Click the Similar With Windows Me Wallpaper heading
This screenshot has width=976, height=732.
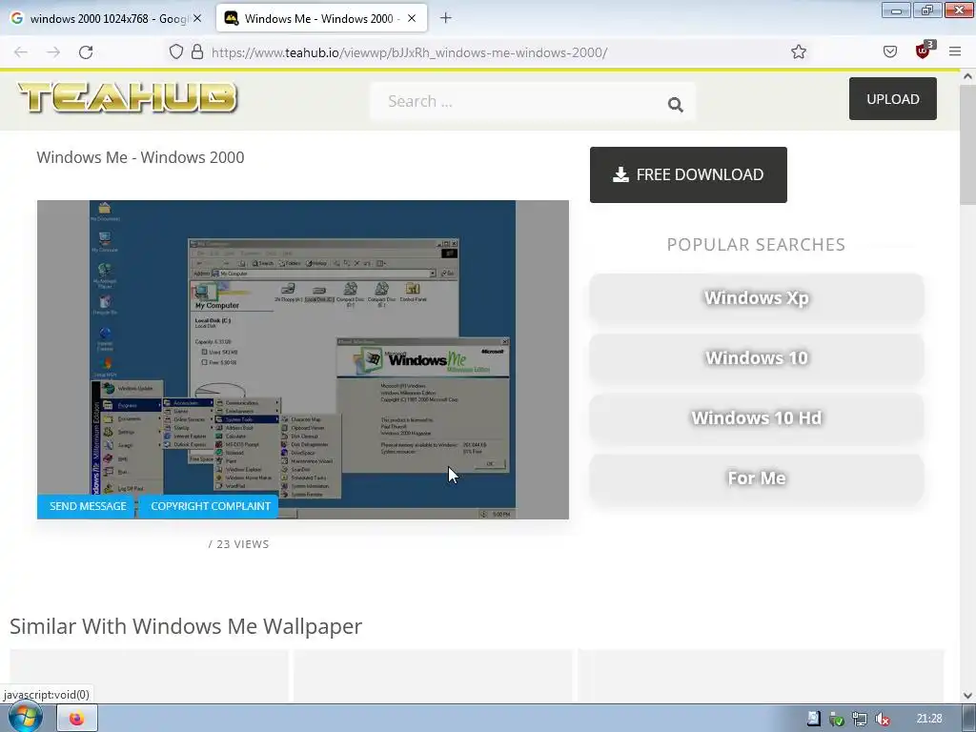[x=186, y=626]
